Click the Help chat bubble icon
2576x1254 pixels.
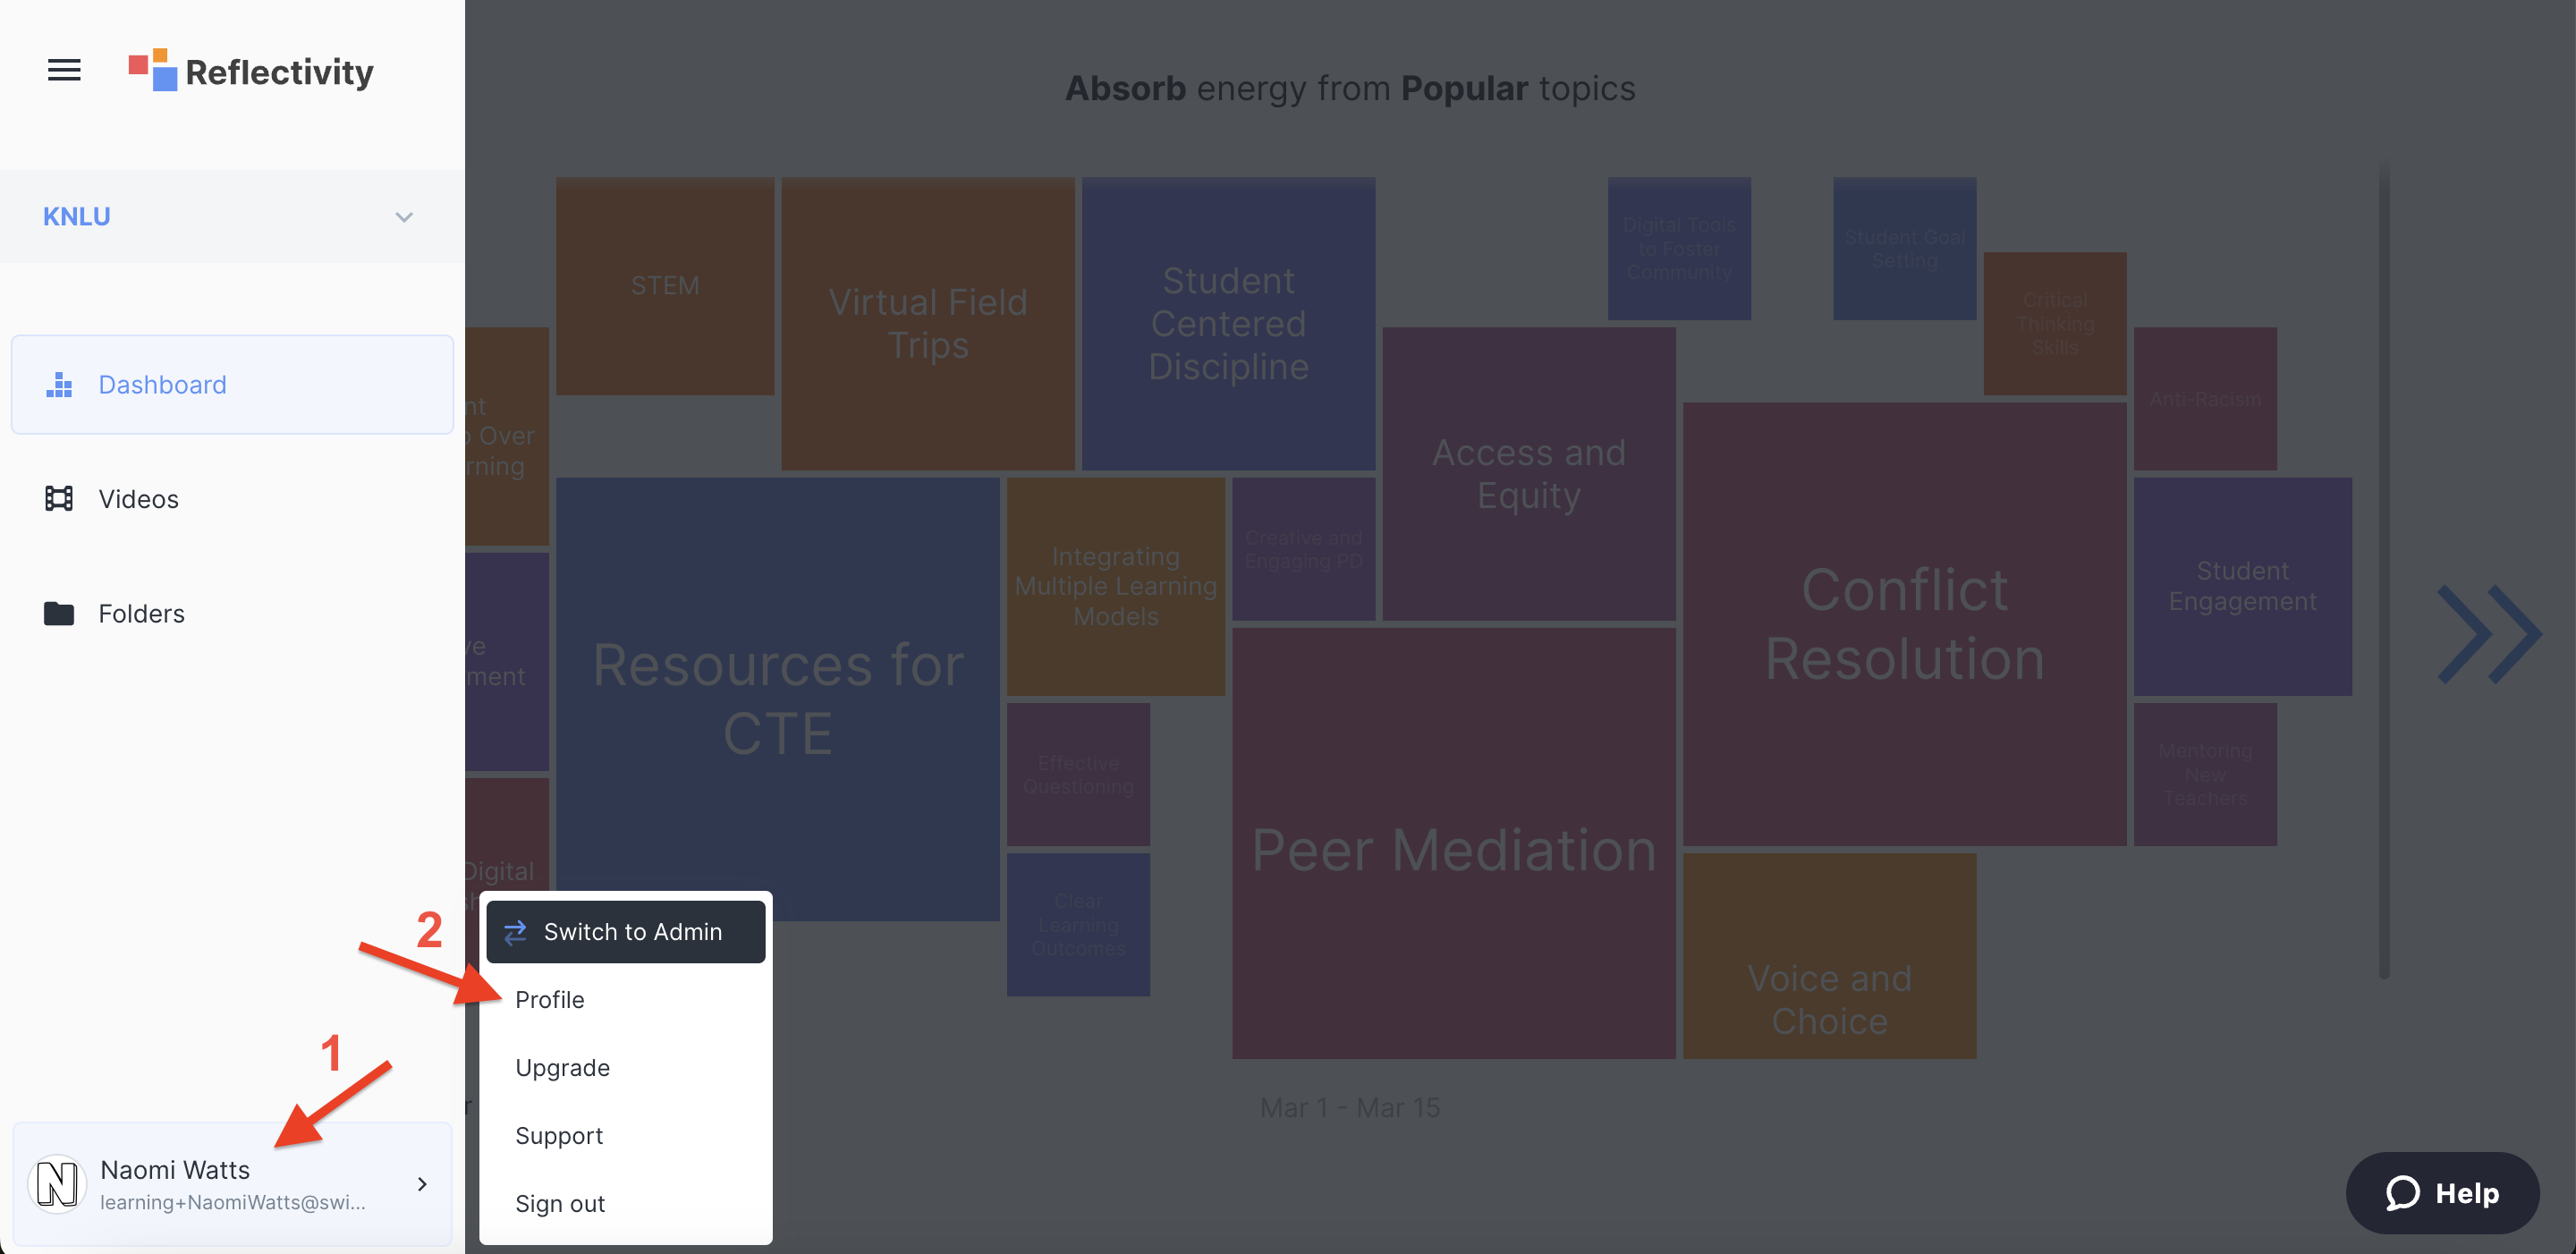(2402, 1192)
